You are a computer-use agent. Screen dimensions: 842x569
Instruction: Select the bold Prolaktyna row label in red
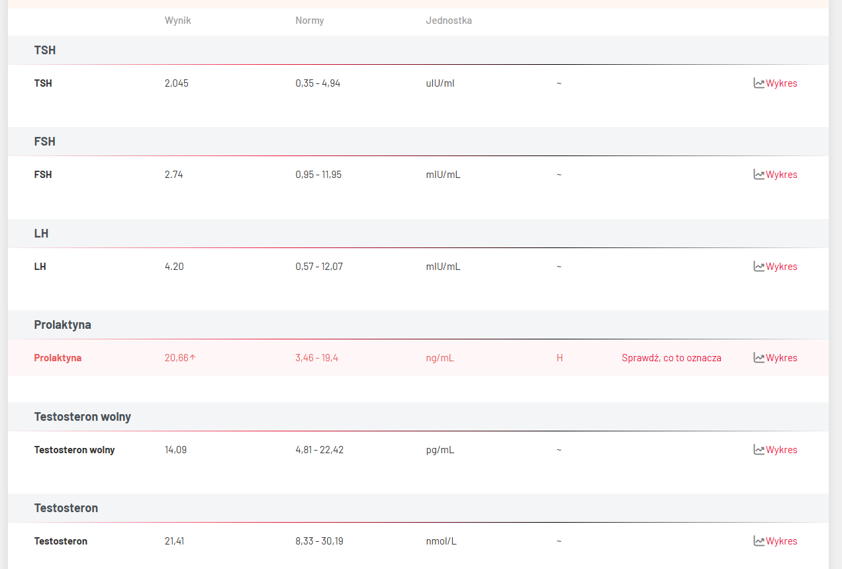[x=58, y=358]
